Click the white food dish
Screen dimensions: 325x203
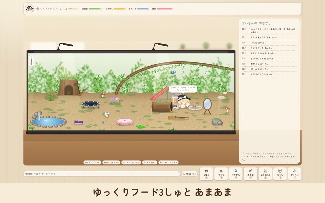(x=195, y=108)
